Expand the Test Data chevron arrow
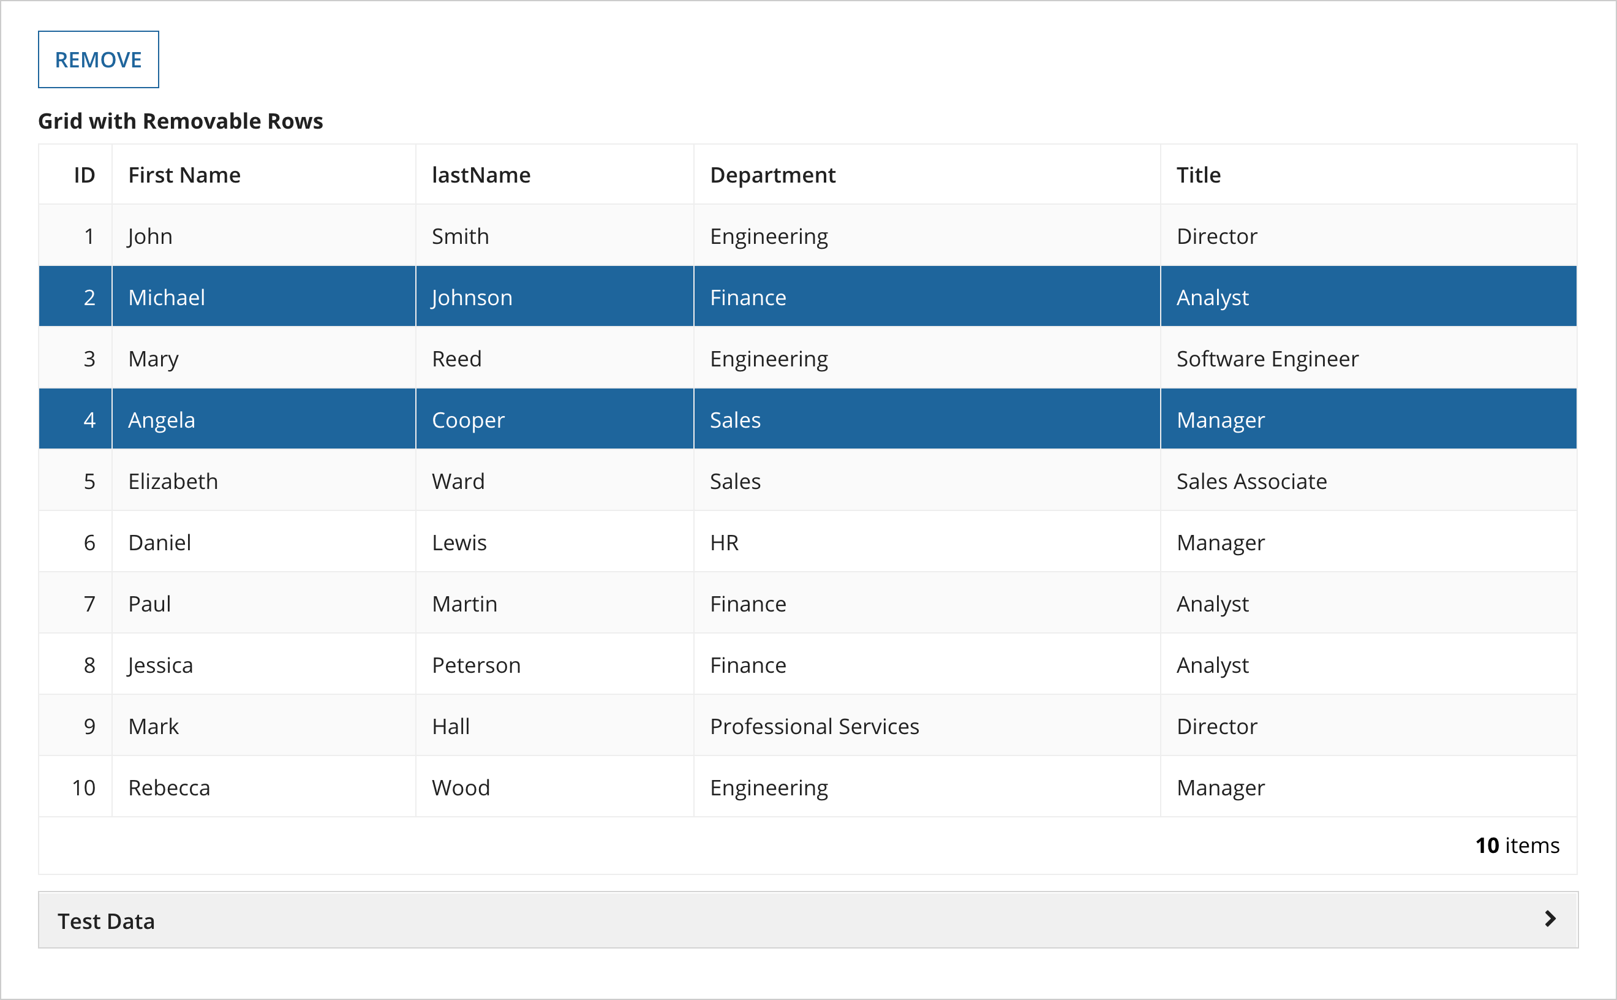The image size is (1617, 1000). tap(1550, 919)
